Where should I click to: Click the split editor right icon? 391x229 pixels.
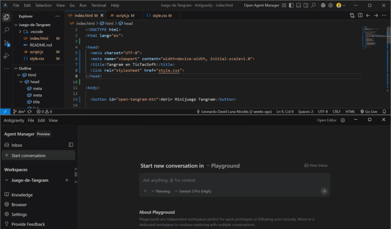pyautogui.click(x=360, y=16)
